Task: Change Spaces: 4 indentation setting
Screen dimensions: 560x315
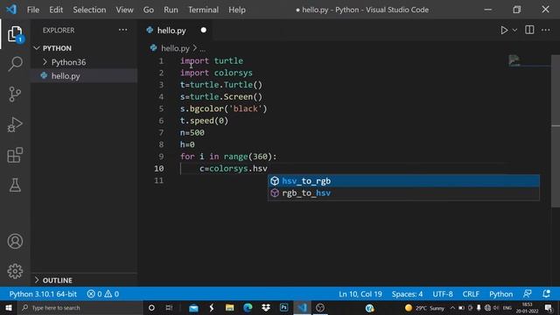Action: click(407, 294)
